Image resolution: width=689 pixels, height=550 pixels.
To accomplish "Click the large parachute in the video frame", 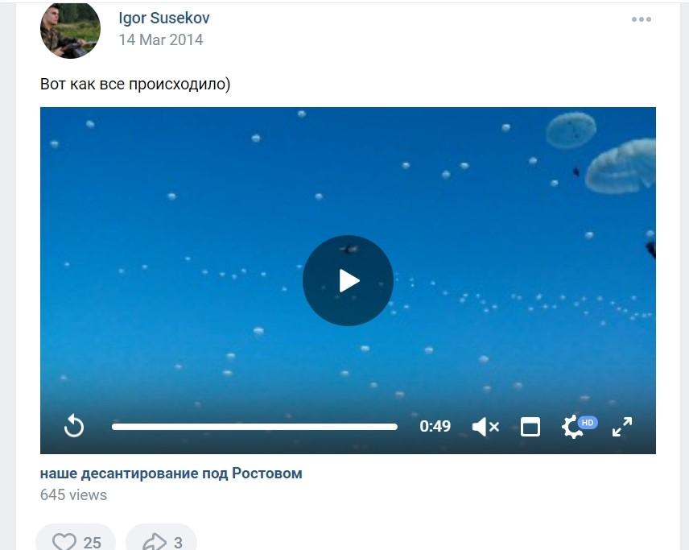I will pos(621,167).
